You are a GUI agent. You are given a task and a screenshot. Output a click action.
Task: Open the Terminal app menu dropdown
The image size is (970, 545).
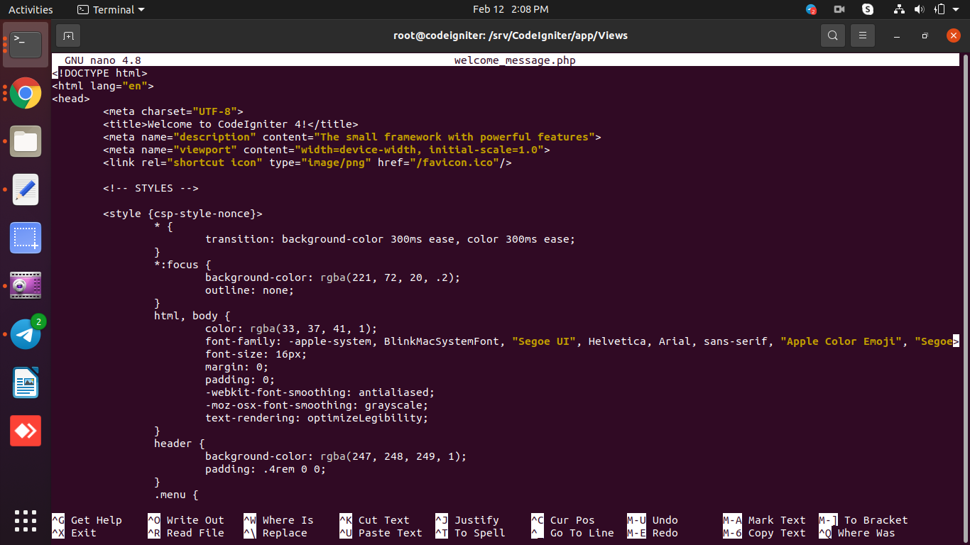pyautogui.click(x=110, y=9)
